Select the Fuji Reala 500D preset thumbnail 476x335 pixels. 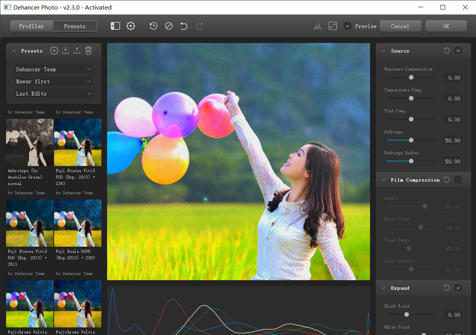[78, 223]
